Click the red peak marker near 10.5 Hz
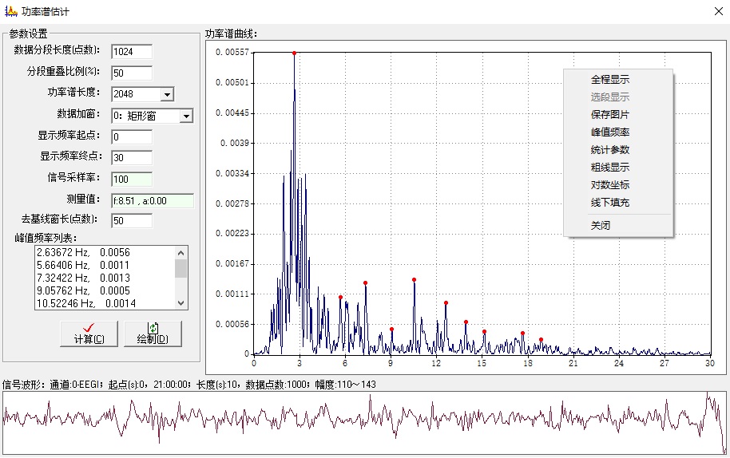 coord(414,280)
